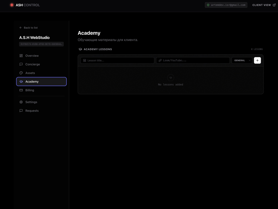278x209 pixels.
Task: Click the Back to list link
Action: (x=29, y=28)
